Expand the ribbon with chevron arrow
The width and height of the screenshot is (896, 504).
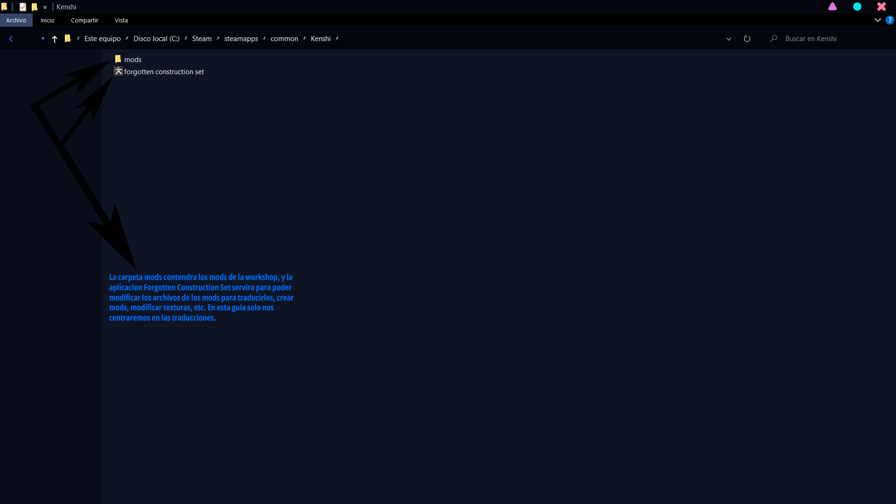point(877,20)
